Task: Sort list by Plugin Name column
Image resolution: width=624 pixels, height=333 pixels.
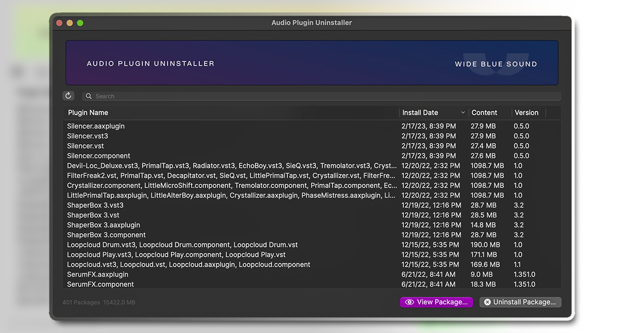Action: (x=88, y=113)
